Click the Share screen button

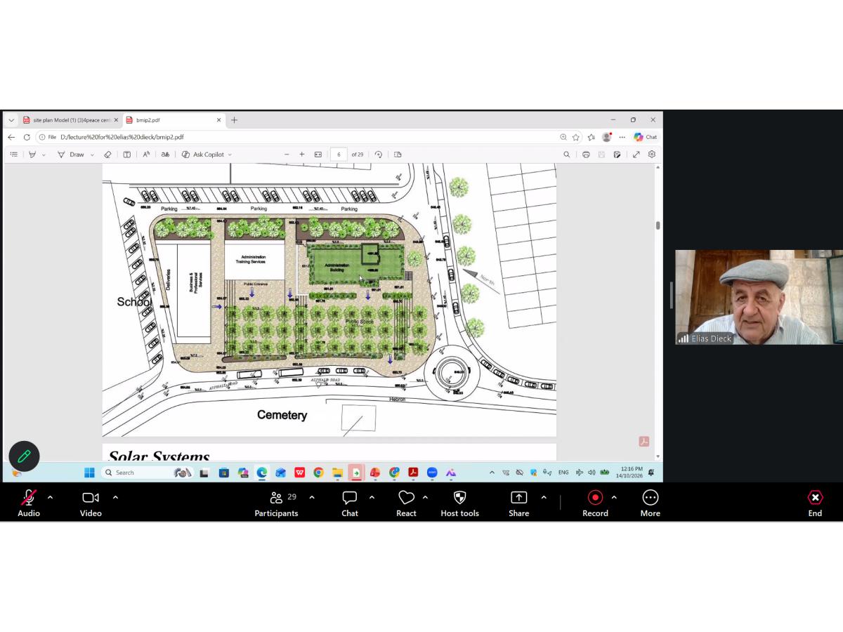pyautogui.click(x=519, y=503)
